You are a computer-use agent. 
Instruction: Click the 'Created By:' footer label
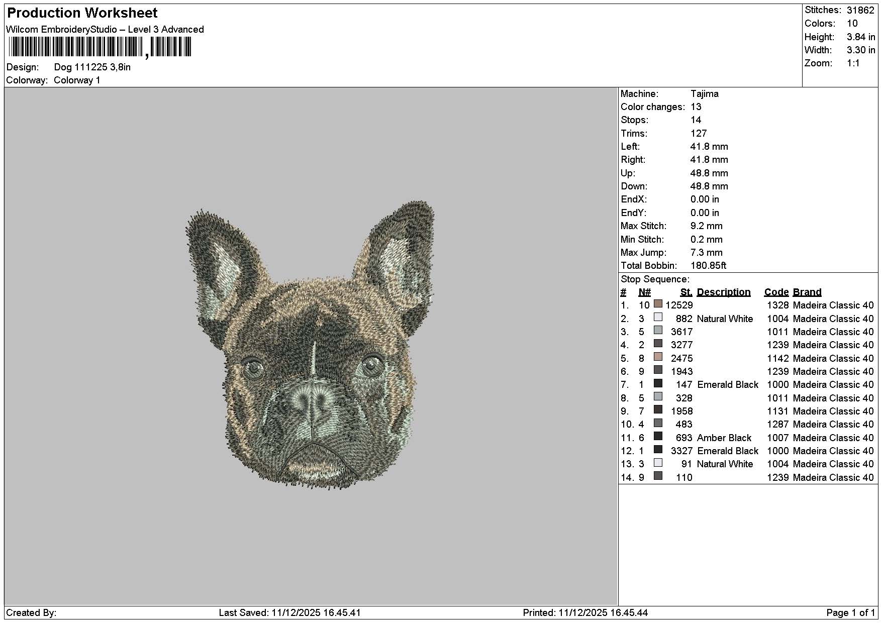point(31,613)
